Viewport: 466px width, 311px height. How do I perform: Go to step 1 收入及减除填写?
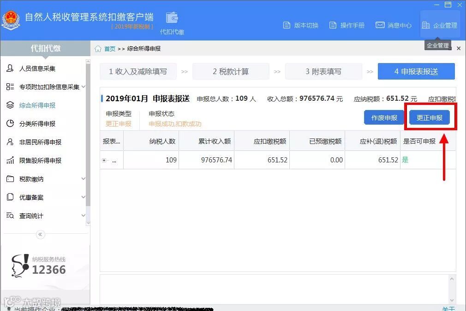[x=138, y=71]
